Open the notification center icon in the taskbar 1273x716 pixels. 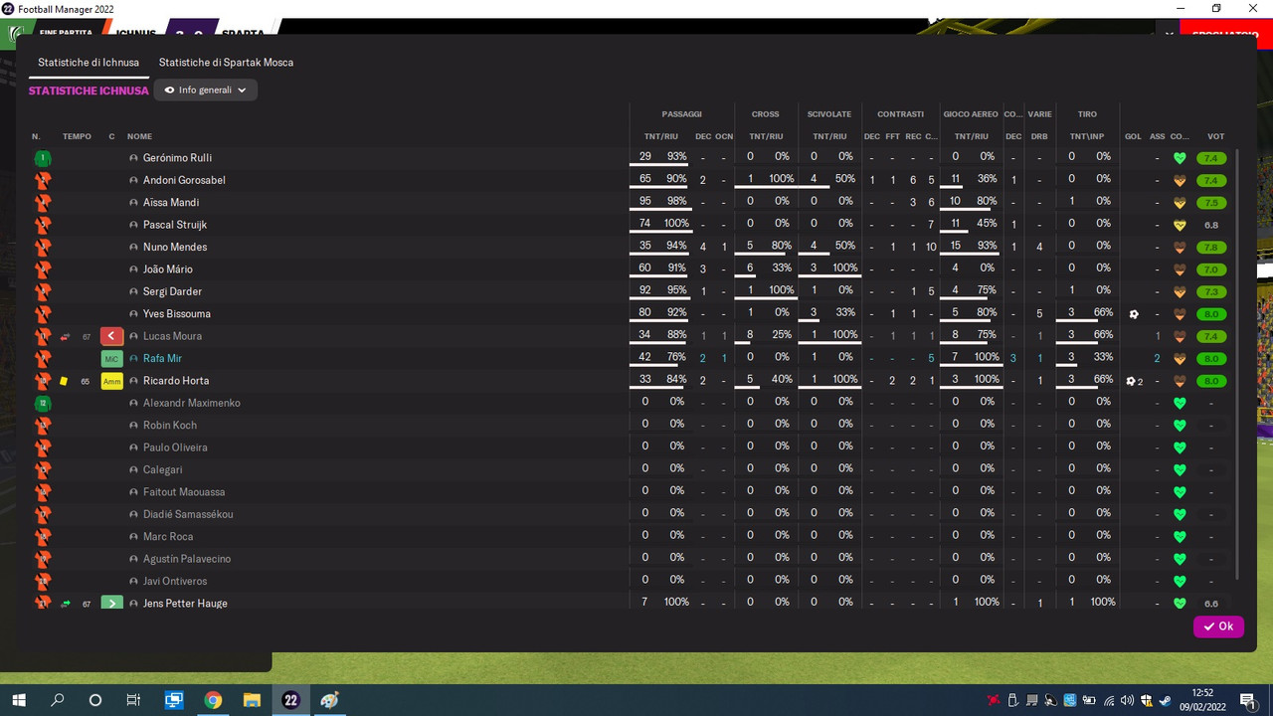click(1247, 700)
